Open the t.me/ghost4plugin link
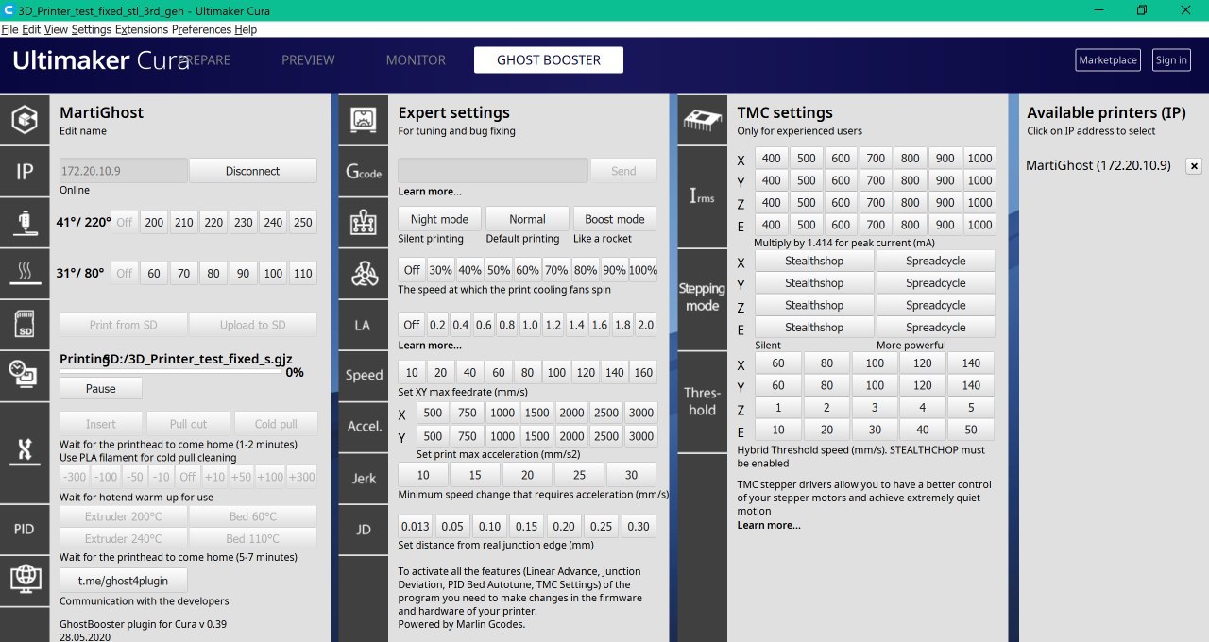Viewport: 1209px width, 642px height. [124, 580]
